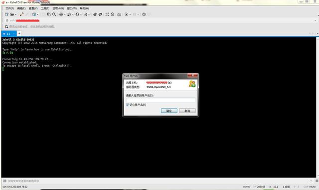The image size is (319, 190).
Task: Click the globe Encoding icon in toolbar
Action: 77,14
